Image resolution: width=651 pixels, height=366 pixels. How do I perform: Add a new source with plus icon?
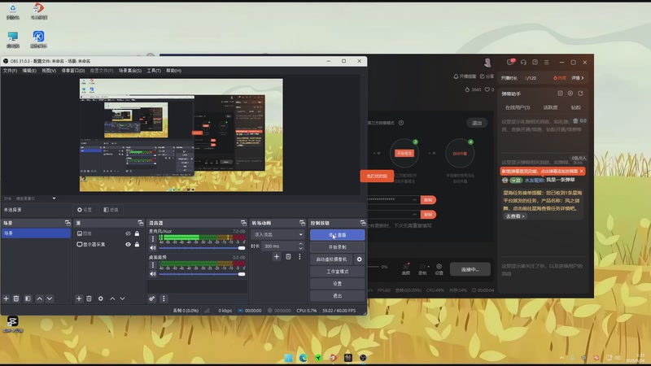[x=79, y=298]
